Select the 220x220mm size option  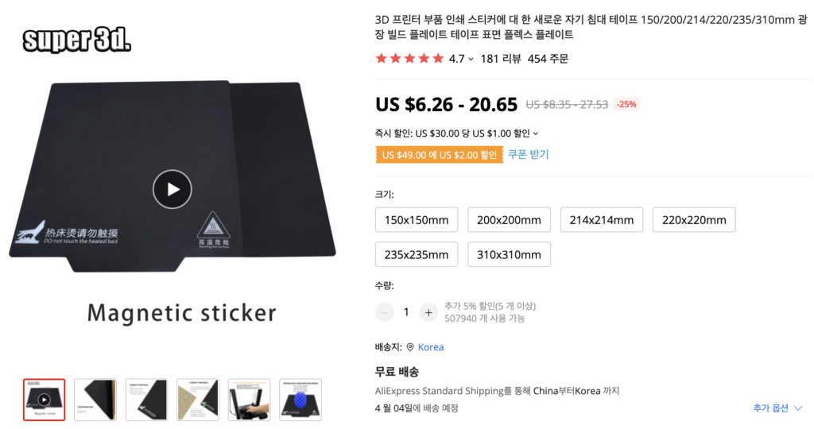tap(694, 220)
